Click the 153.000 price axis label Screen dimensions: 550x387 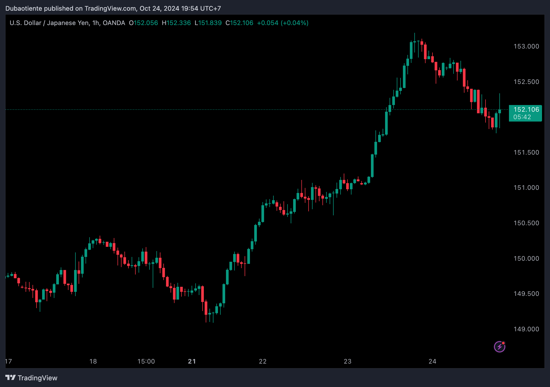526,46
